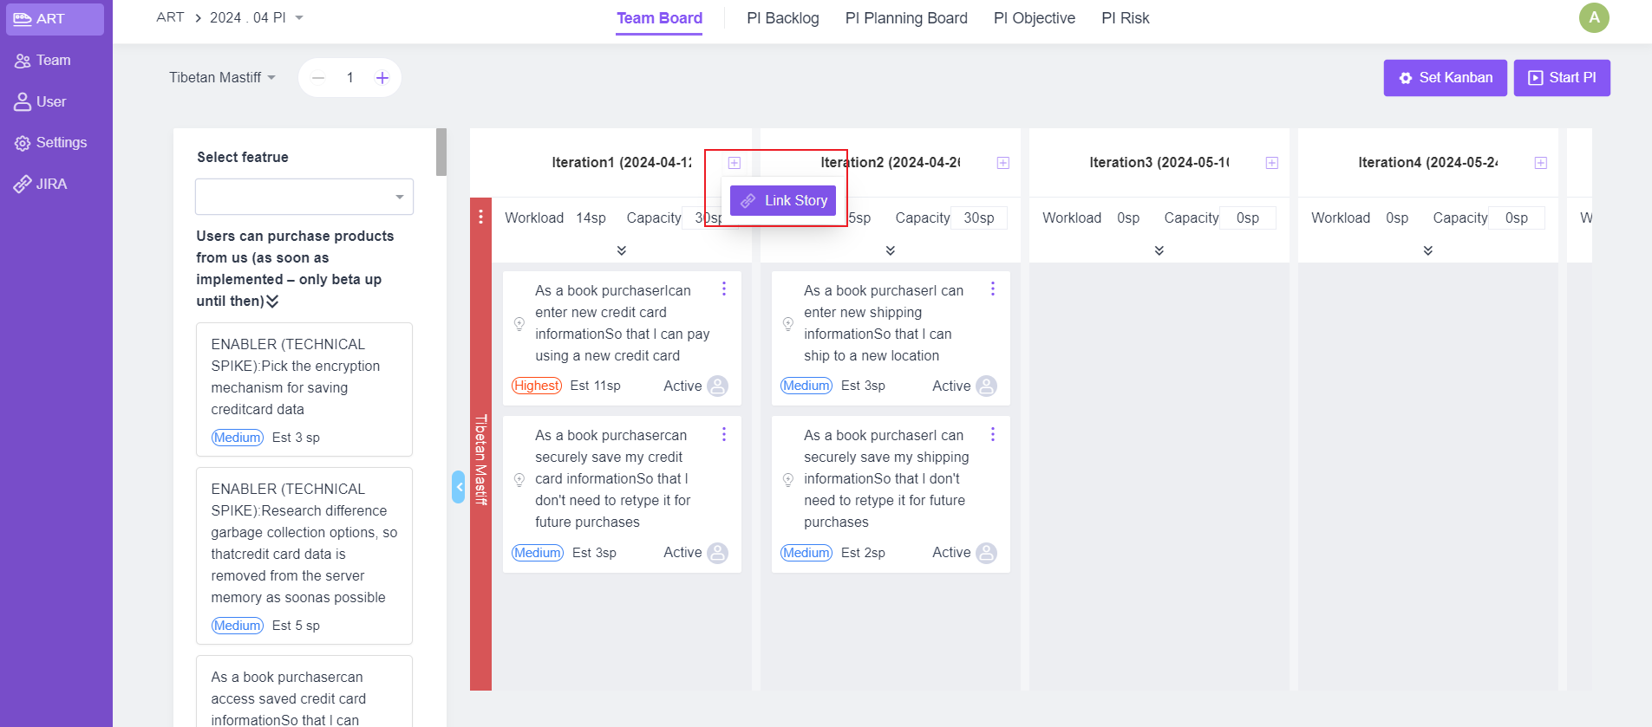Click the plus icon on Iteration3 header
This screenshot has width=1652, height=727.
(1271, 163)
